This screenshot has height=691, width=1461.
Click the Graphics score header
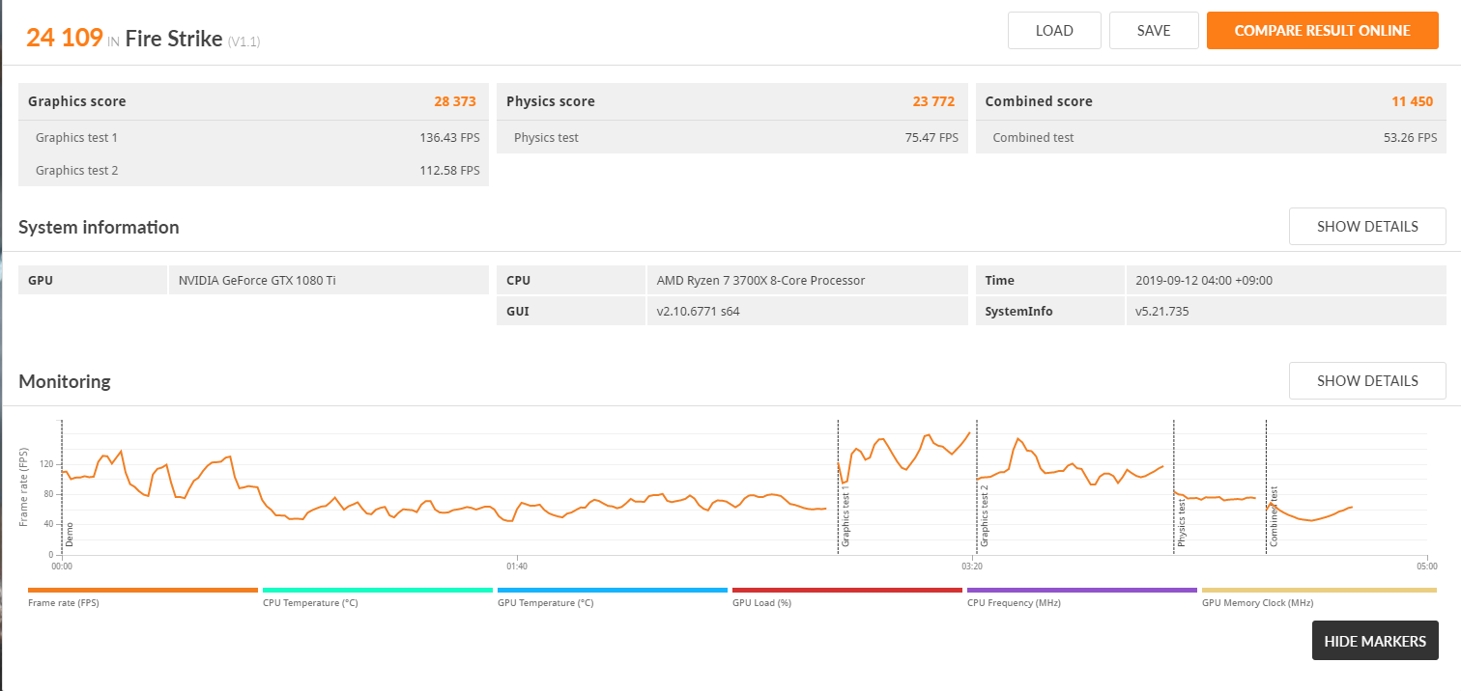76,101
